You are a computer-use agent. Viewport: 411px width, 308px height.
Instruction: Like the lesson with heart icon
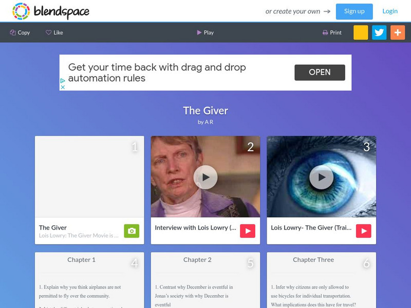coord(54,32)
